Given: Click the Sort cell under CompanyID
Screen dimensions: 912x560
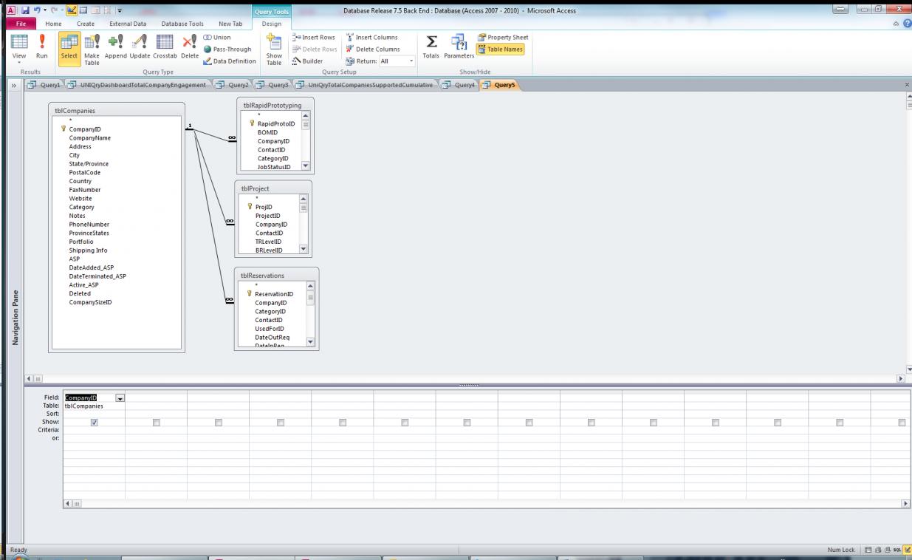Looking at the screenshot, I should click(94, 414).
